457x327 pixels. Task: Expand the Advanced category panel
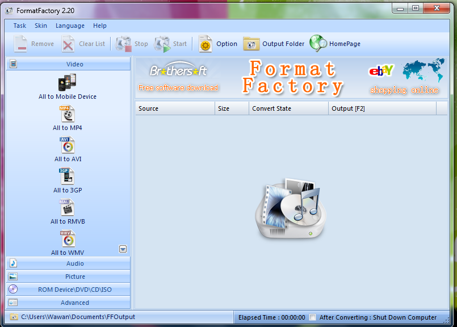68,303
